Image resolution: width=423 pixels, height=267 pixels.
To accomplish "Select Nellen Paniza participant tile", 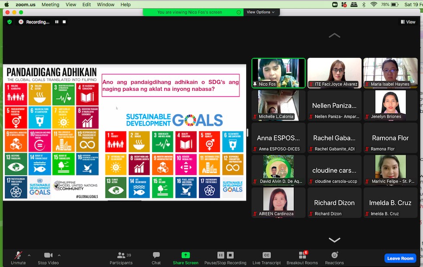I will (x=334, y=105).
